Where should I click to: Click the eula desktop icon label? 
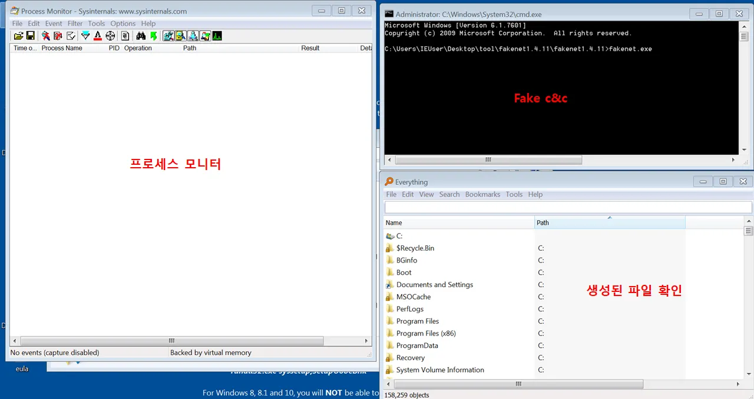coord(22,369)
